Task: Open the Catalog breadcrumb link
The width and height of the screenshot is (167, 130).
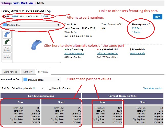Action: pyautogui.click(x=5, y=3)
